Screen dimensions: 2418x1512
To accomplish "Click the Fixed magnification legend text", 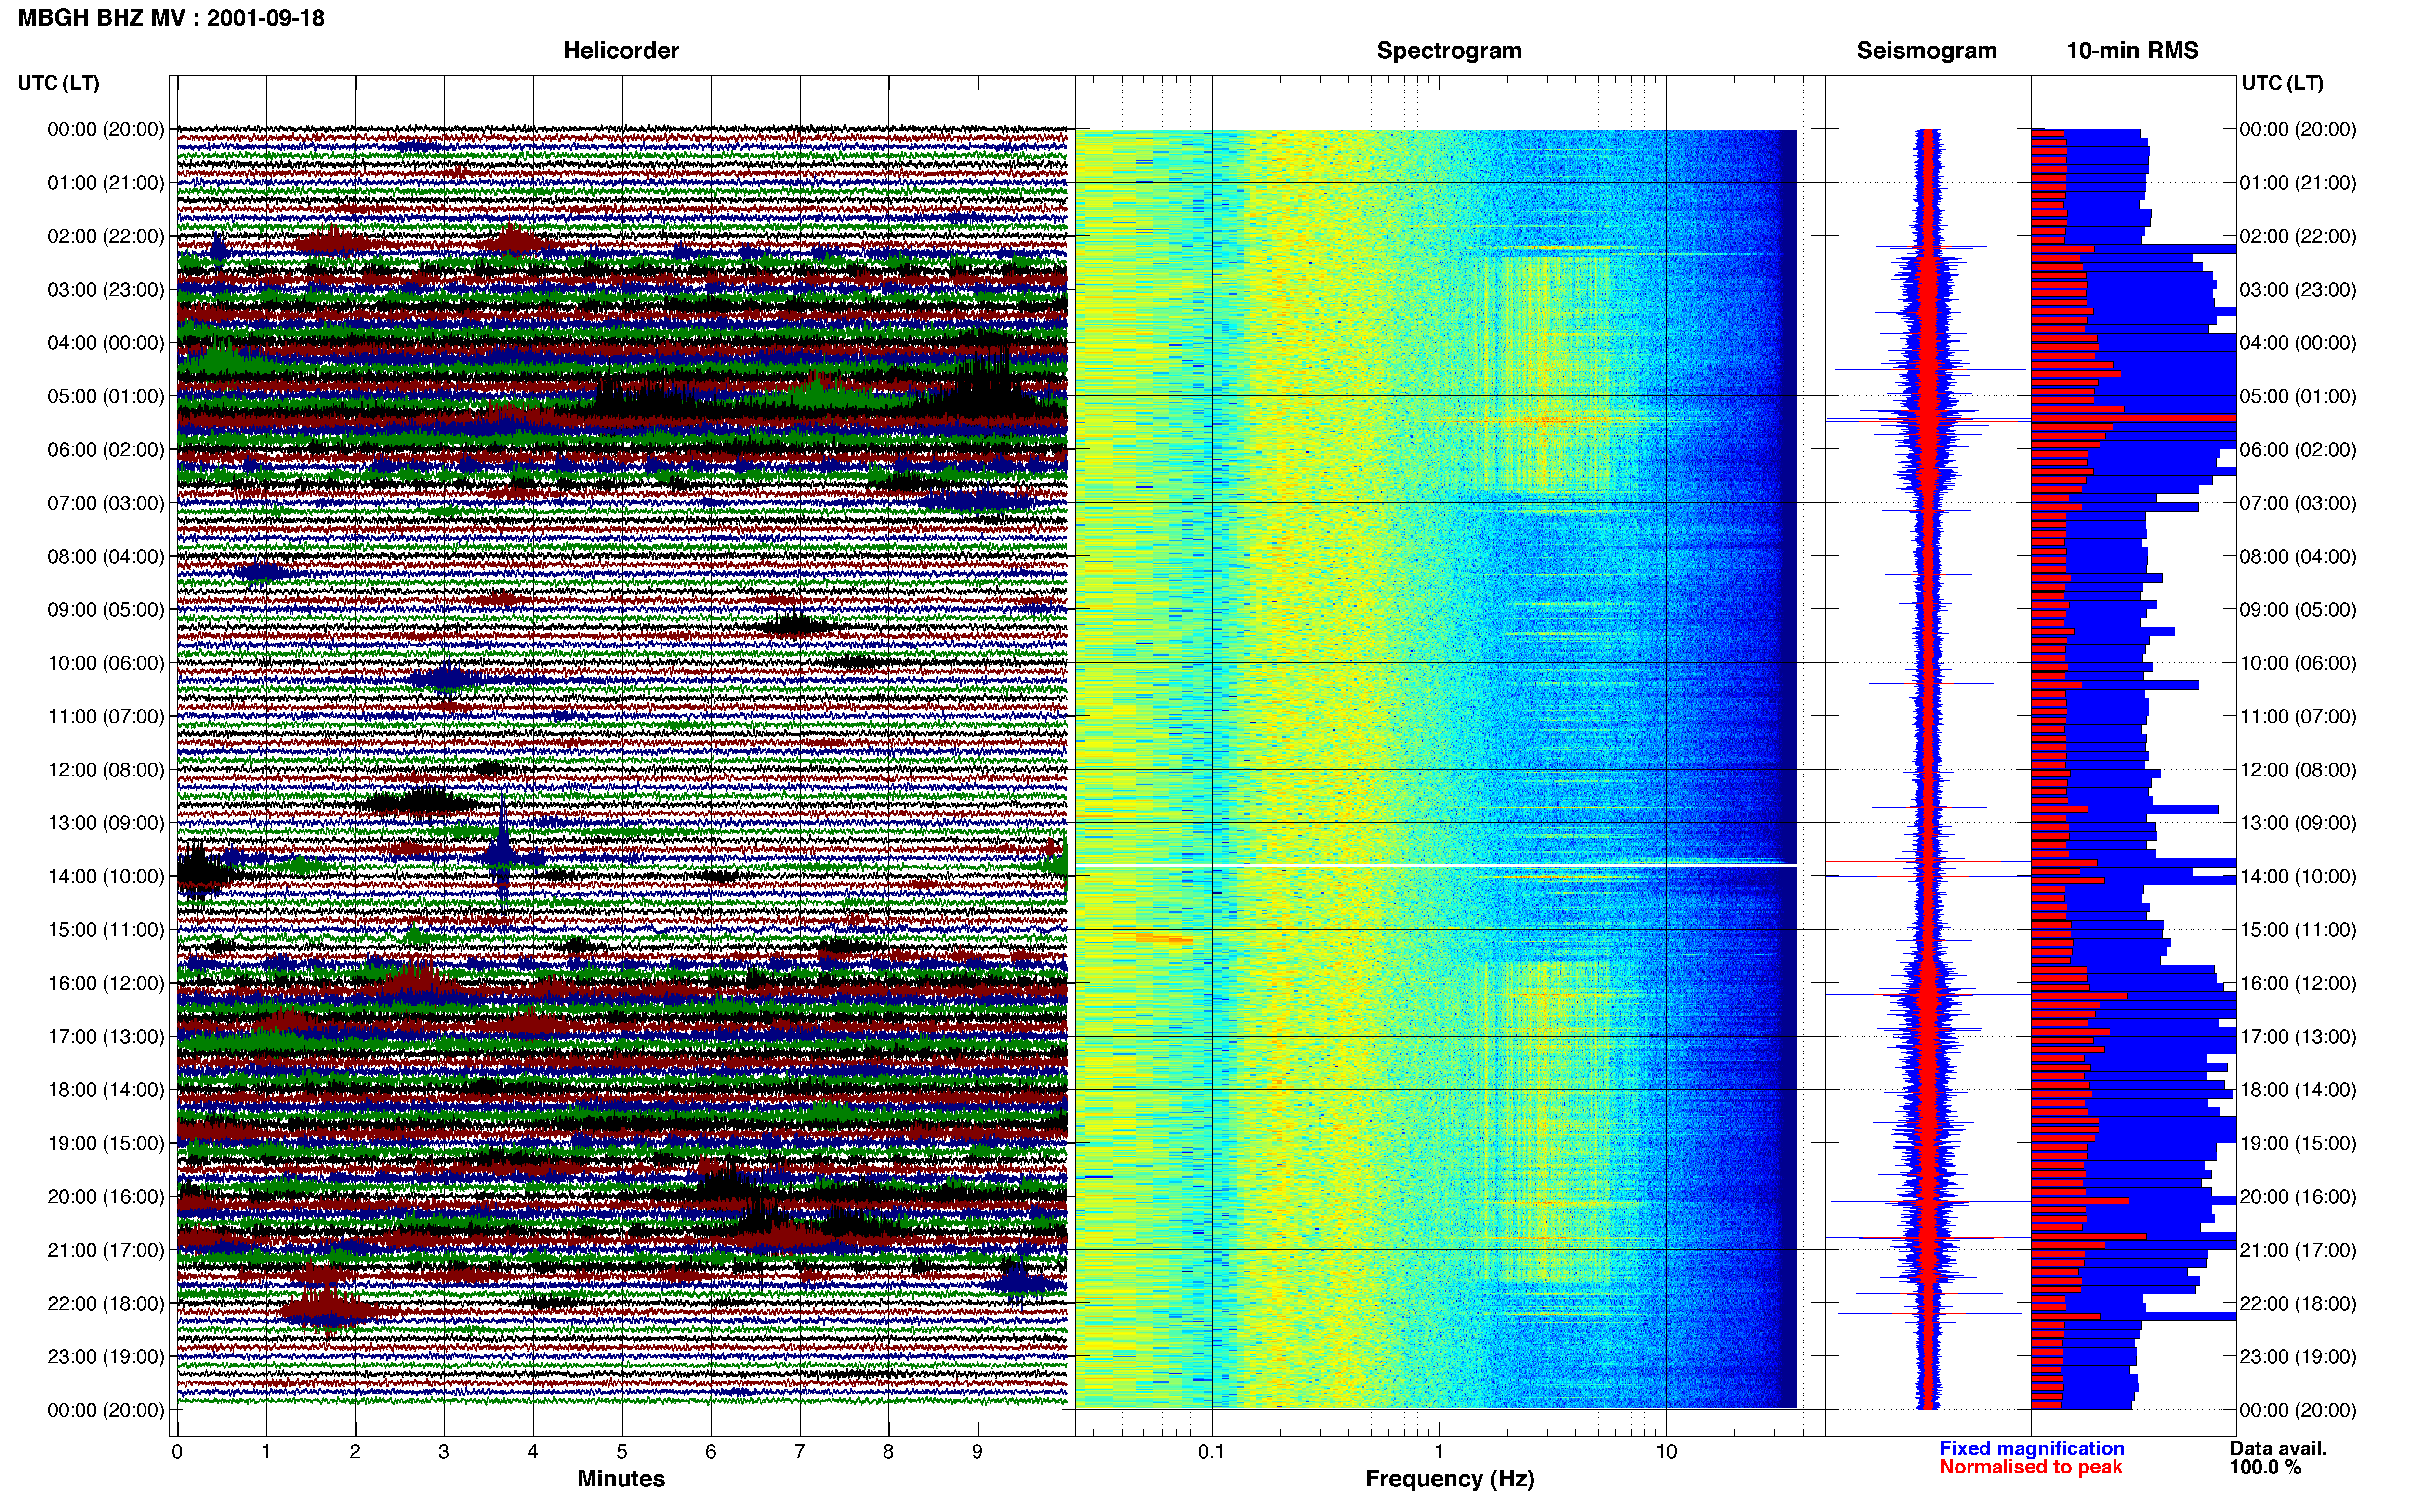I will point(2032,1449).
